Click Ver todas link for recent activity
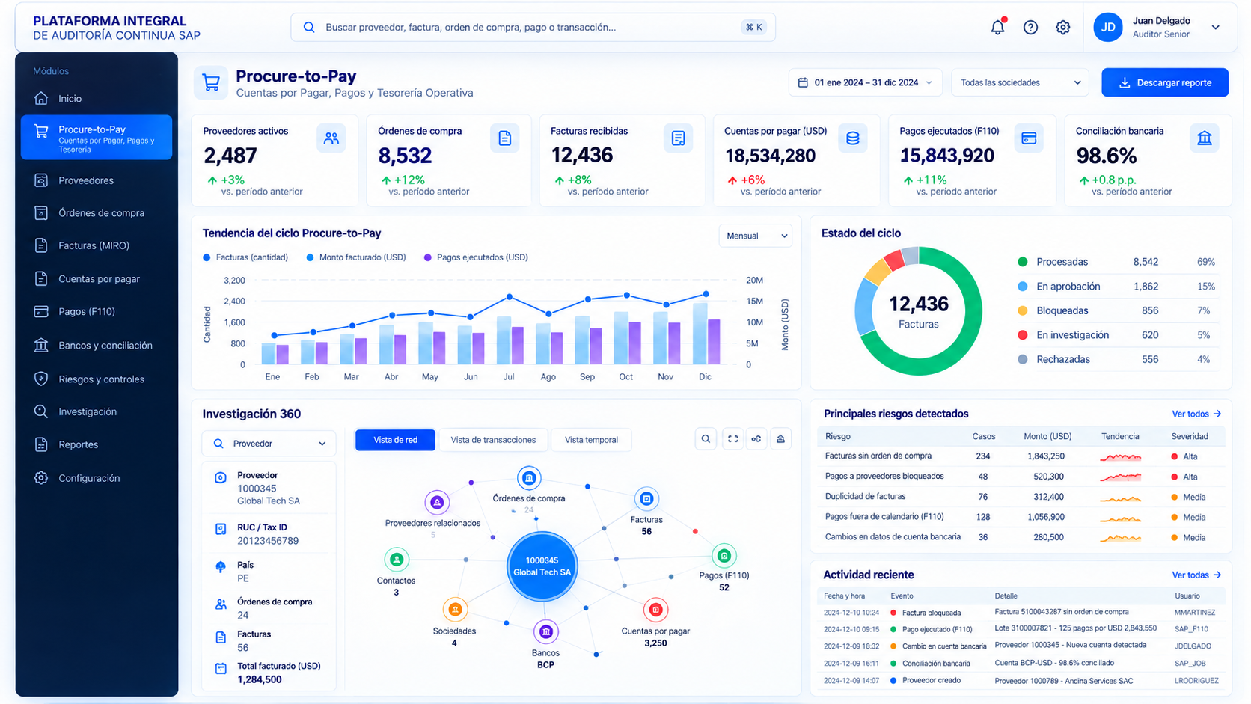 (x=1196, y=575)
